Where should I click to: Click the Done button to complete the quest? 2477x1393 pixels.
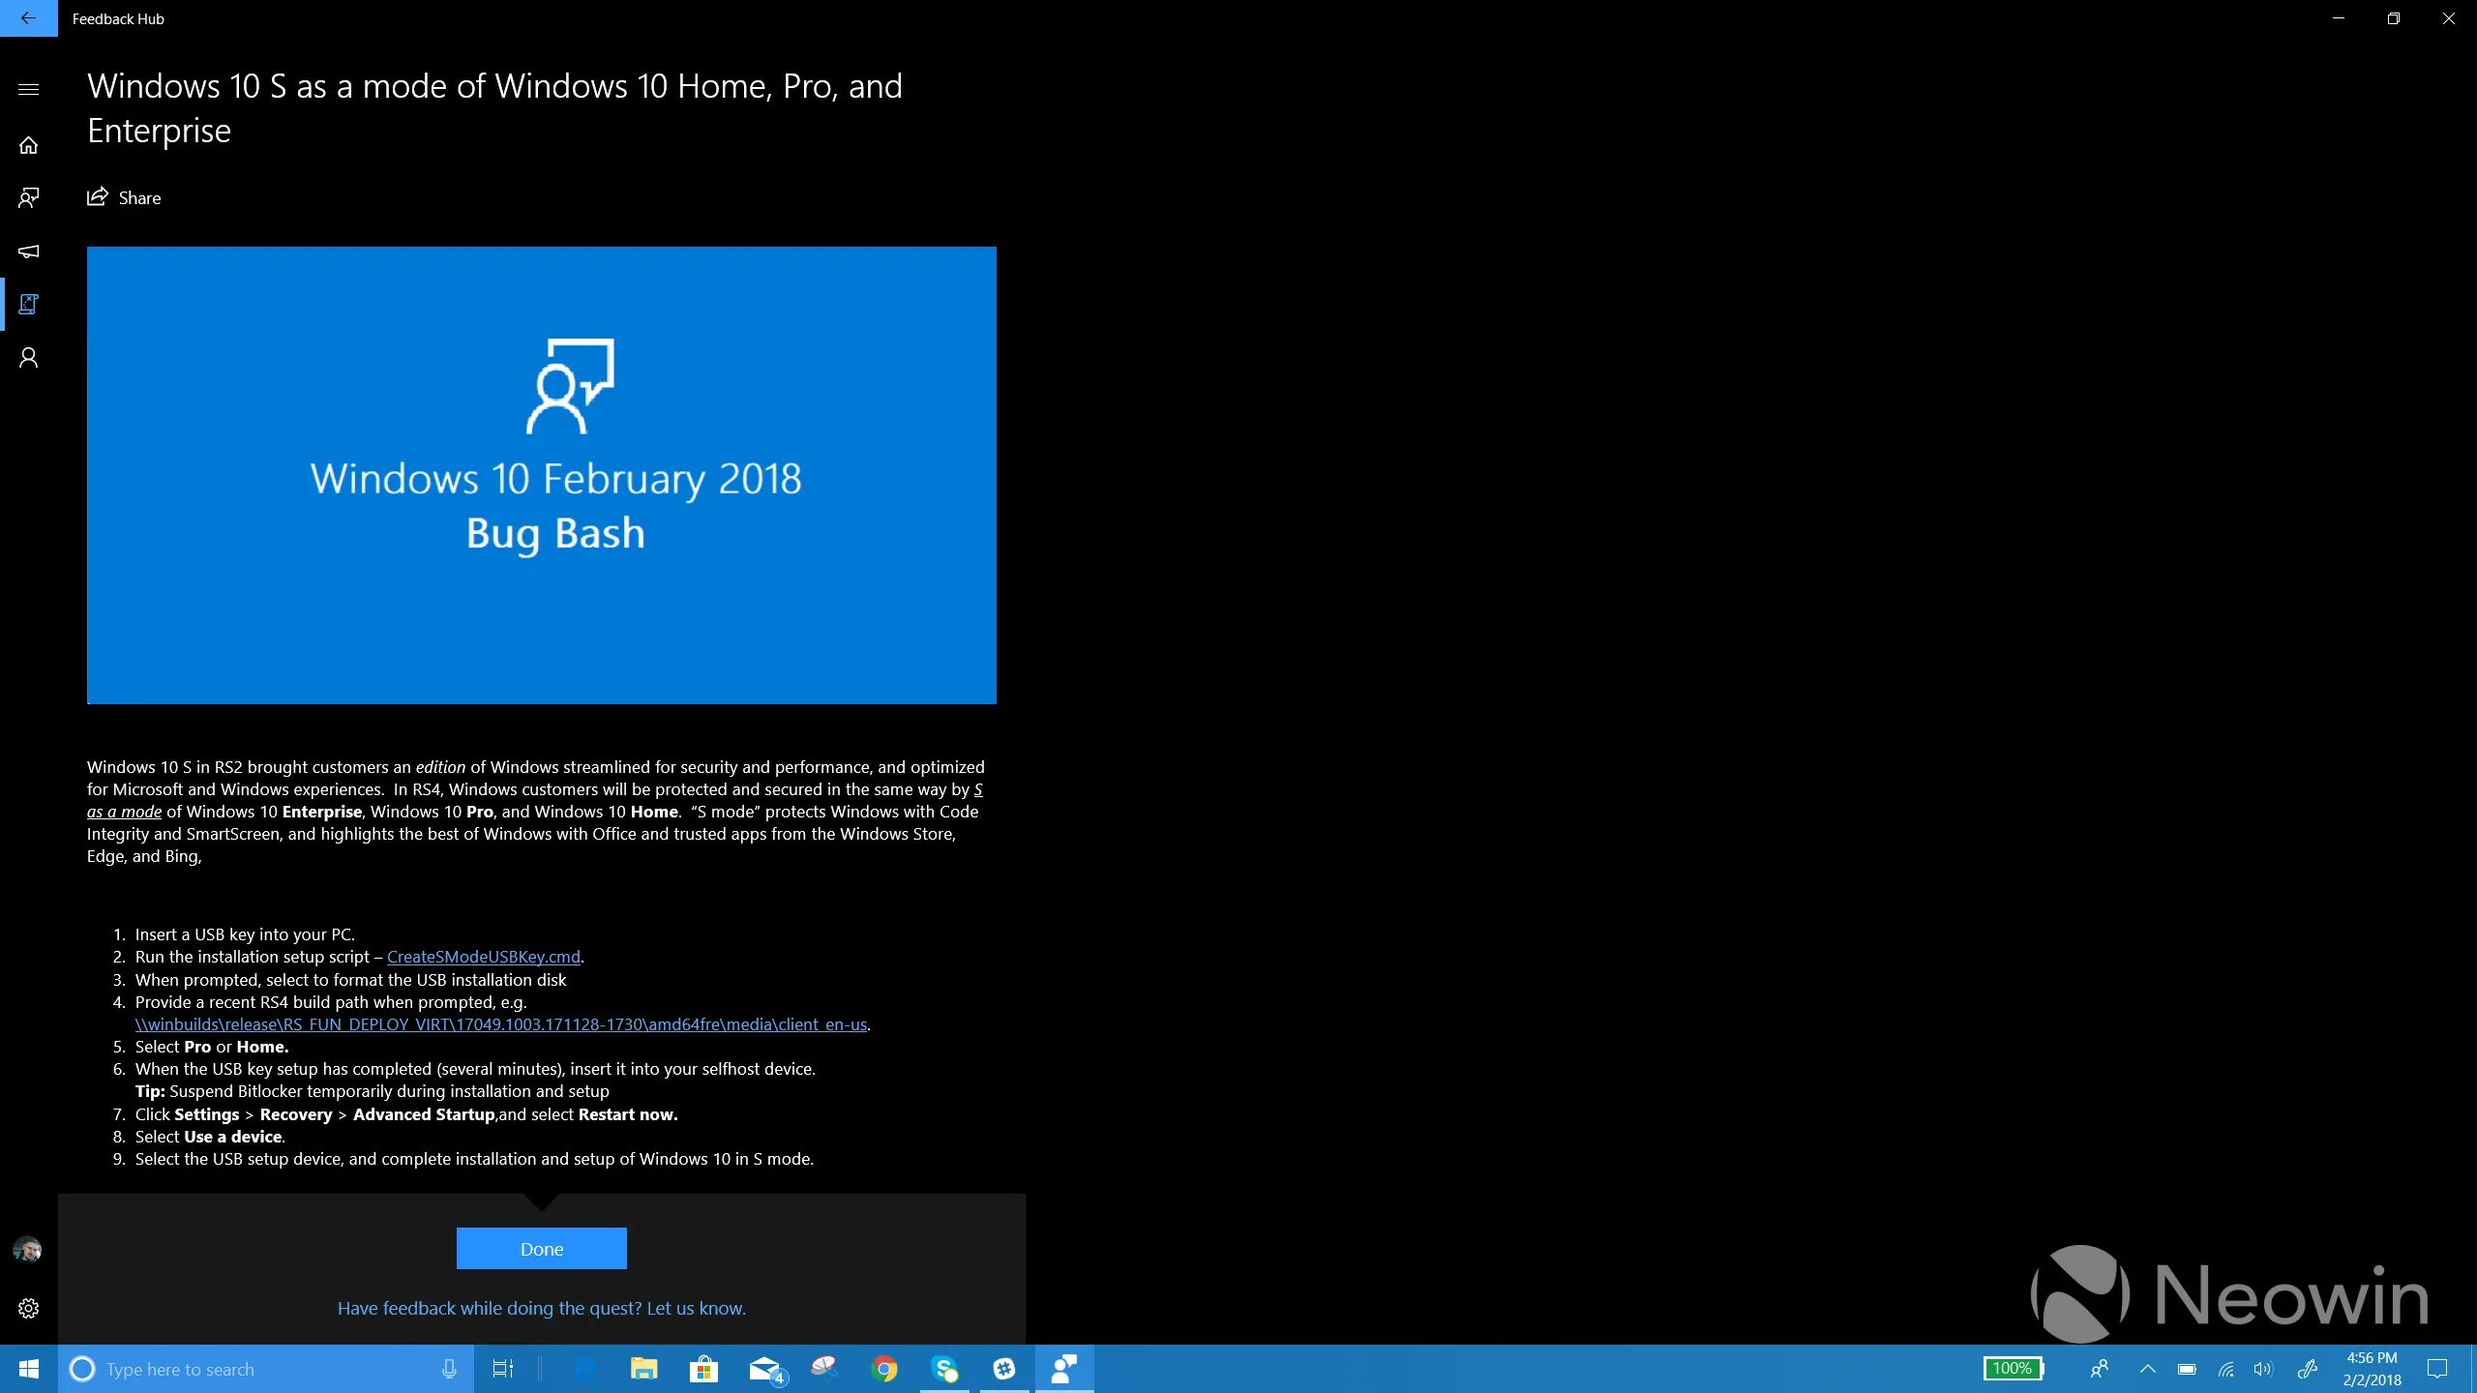click(541, 1248)
